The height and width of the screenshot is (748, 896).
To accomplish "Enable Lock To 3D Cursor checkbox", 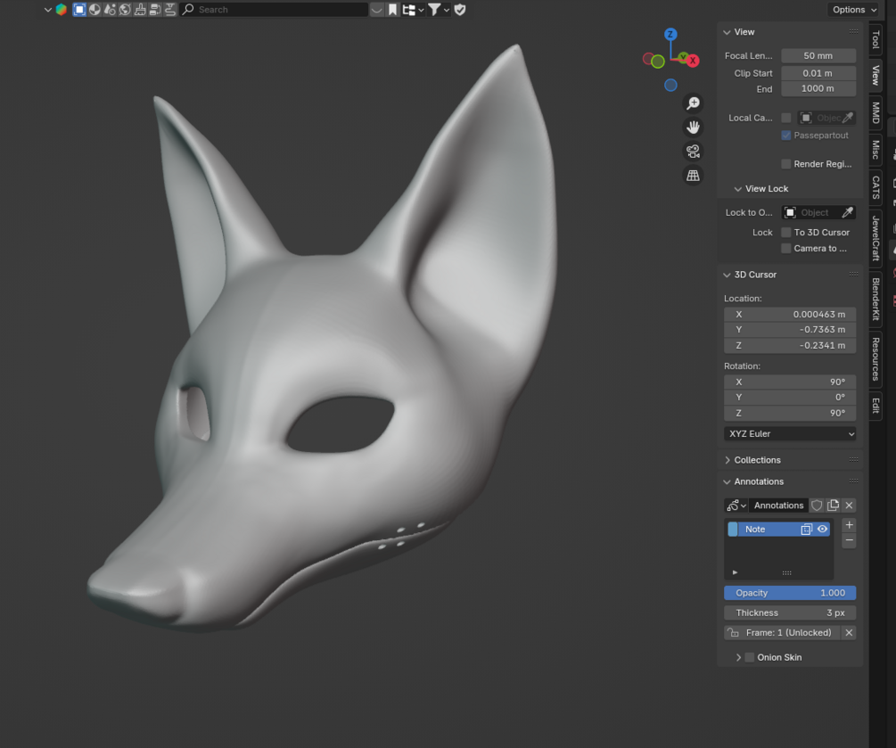I will click(x=785, y=233).
